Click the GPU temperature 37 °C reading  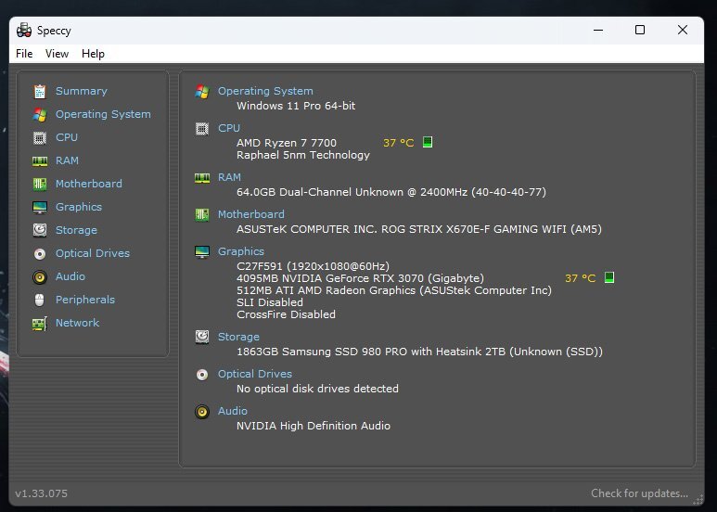pos(581,278)
